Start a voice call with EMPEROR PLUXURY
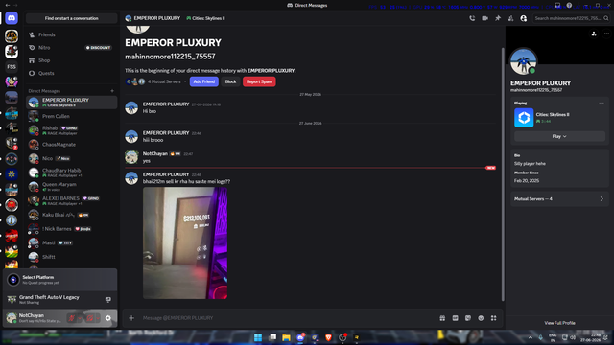This screenshot has width=614, height=345. click(472, 18)
